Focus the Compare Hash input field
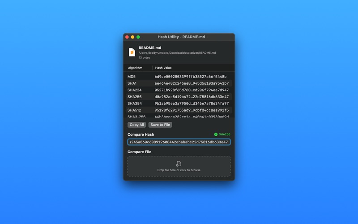The image size is (358, 224). click(179, 142)
